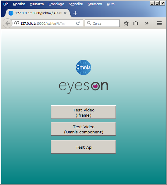Open the Strumenti menu

click(x=95, y=4)
